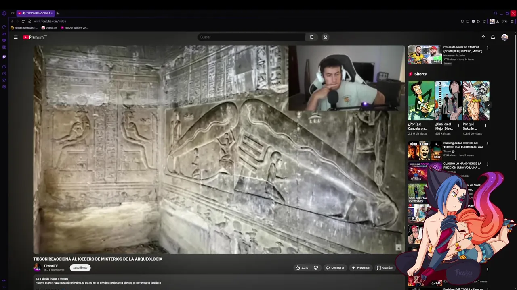Screen dimensions: 517x290
Task: Ask about video with Preguntar
Action: point(361,267)
